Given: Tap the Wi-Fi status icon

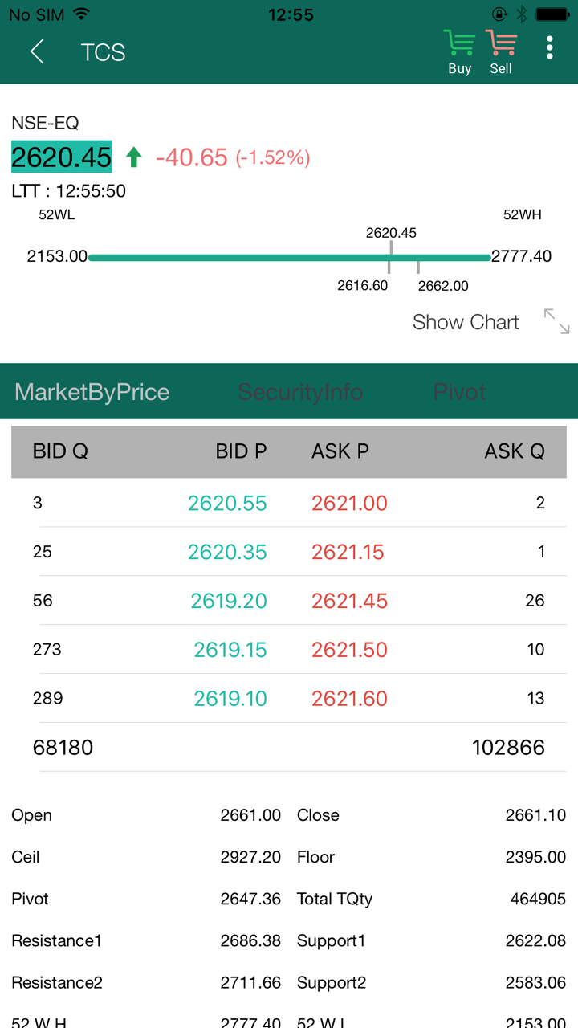Looking at the screenshot, I should tap(81, 14).
